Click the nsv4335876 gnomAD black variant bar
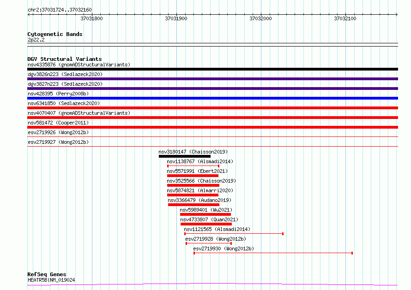 pos(212,69)
